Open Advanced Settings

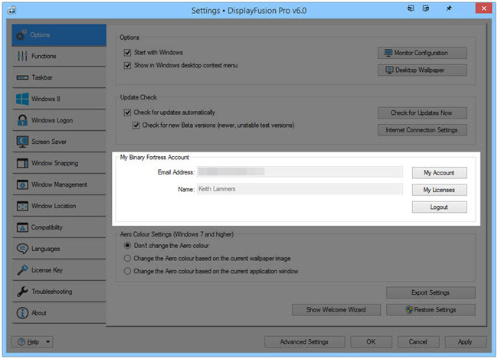point(304,342)
